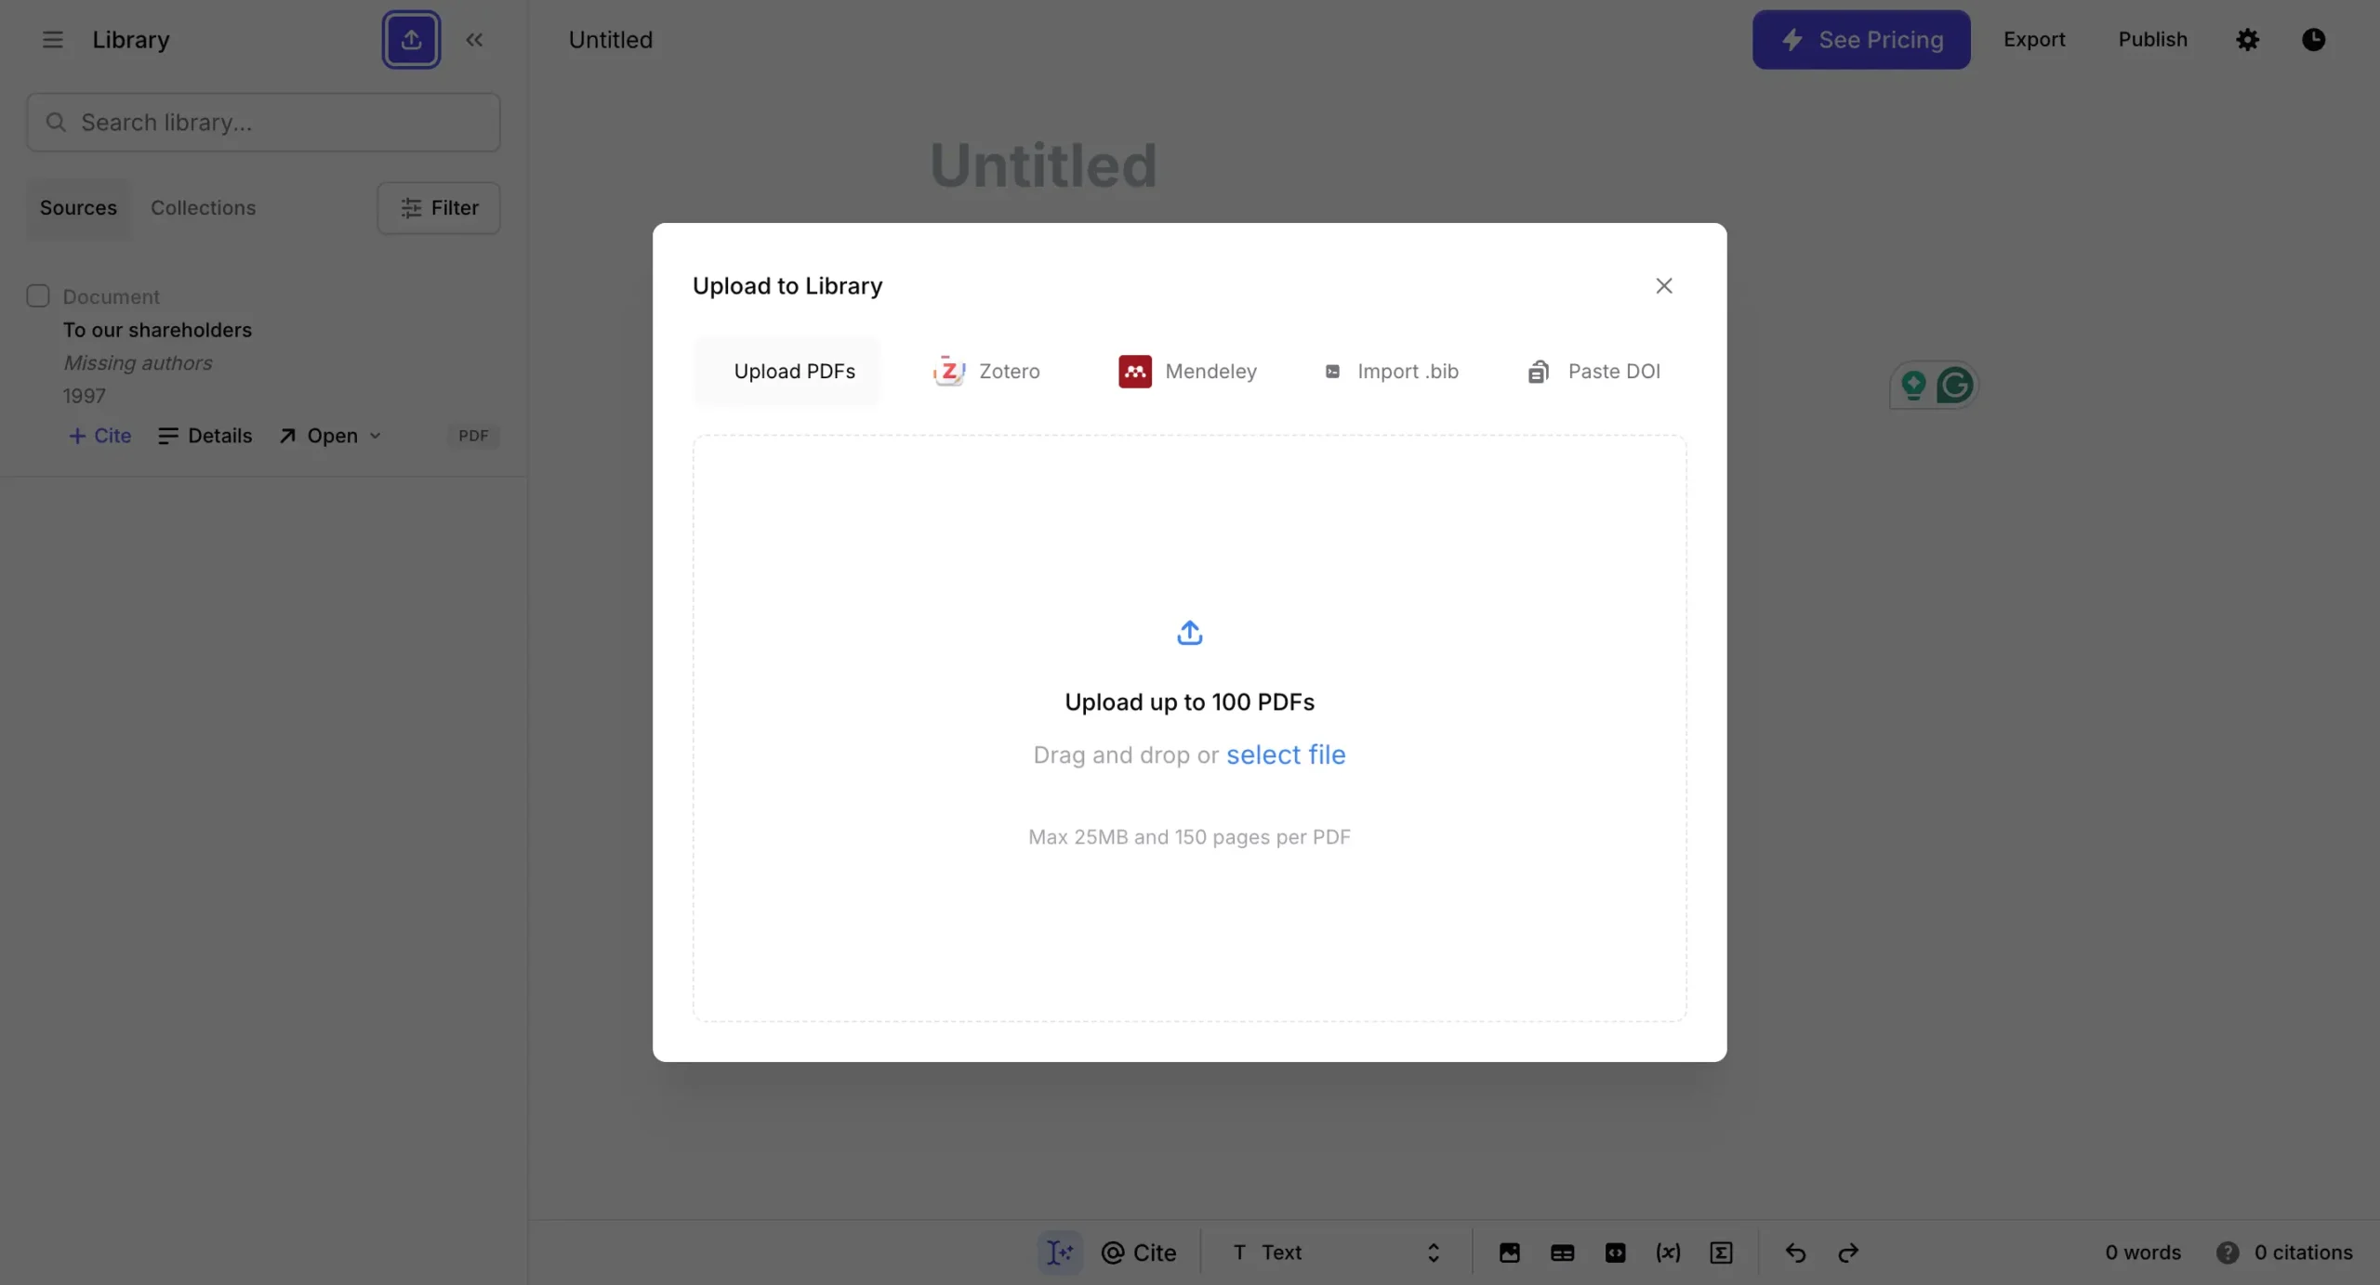This screenshot has width=2380, height=1285.
Task: Tick the Document checkbox
Action: [x=38, y=296]
